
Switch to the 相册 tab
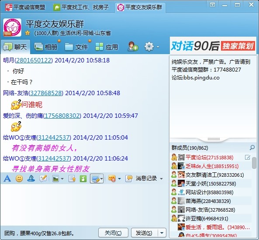pos(46,47)
